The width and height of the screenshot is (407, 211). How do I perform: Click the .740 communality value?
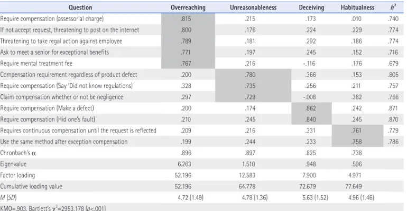tap(393, 18)
